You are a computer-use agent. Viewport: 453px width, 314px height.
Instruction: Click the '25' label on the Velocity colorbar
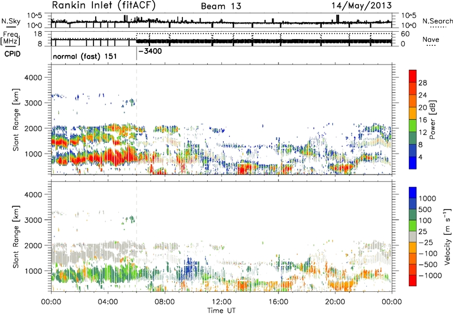pyautogui.click(x=424, y=232)
